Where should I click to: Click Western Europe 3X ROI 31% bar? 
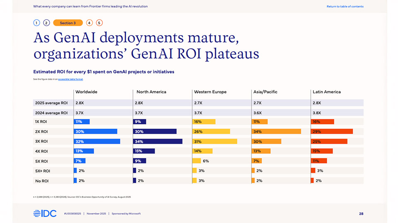pos(215,141)
